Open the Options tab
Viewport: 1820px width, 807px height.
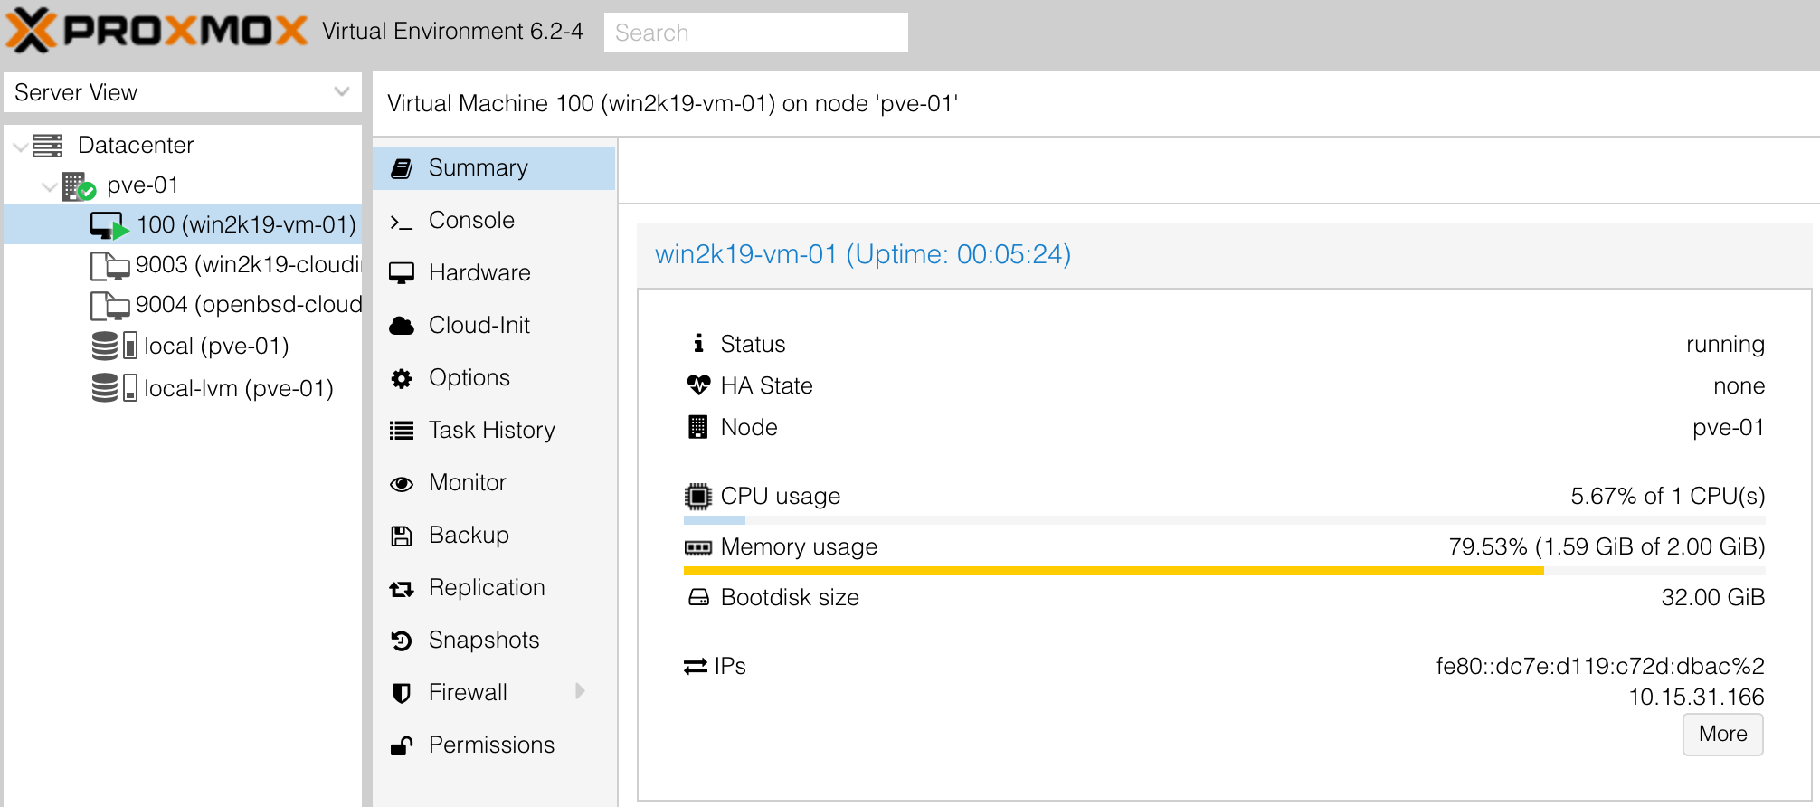(494, 378)
